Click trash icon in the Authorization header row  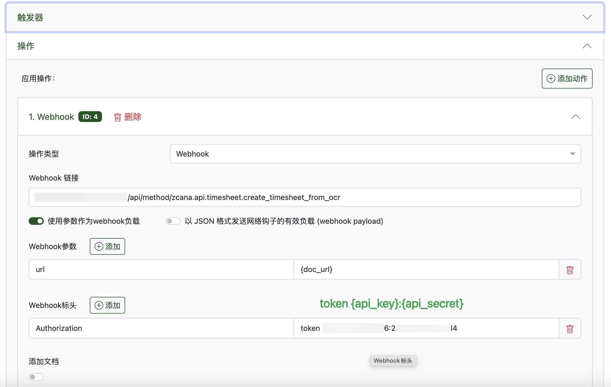point(570,329)
